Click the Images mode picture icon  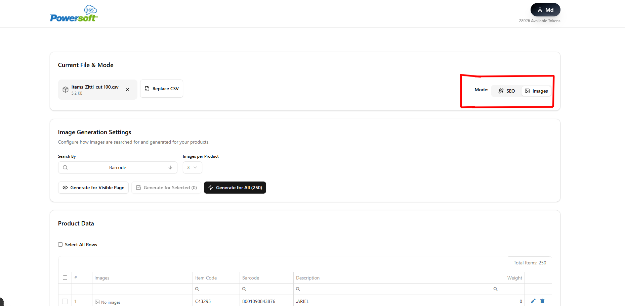click(x=528, y=91)
